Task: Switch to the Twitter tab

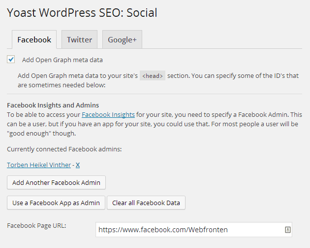Action: pos(80,39)
